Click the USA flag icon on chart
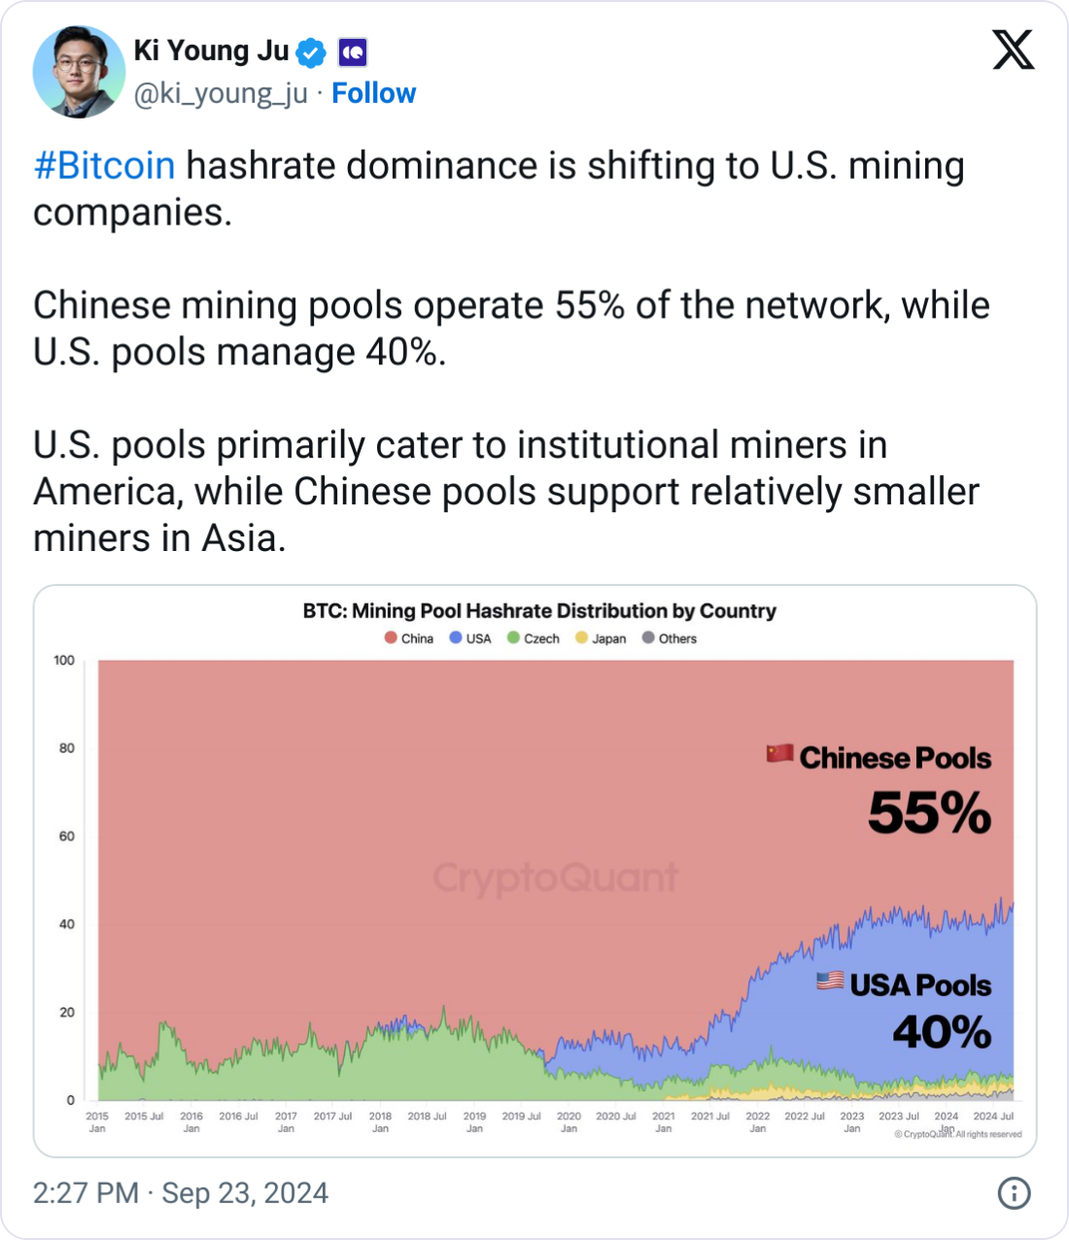The image size is (1069, 1240). tap(830, 981)
